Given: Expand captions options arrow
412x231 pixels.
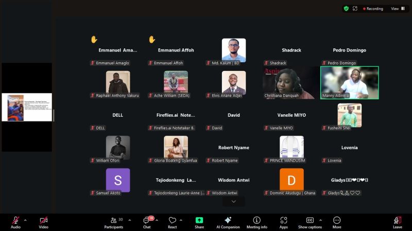Looking at the screenshot, I should click(x=320, y=220).
